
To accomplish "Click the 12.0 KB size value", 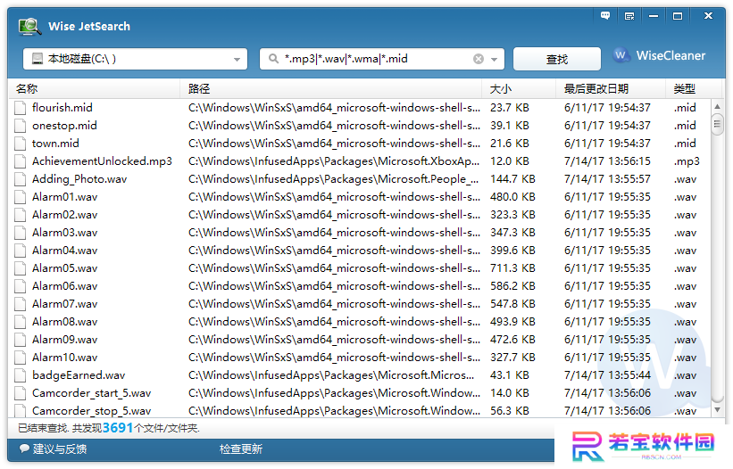I will (510, 161).
